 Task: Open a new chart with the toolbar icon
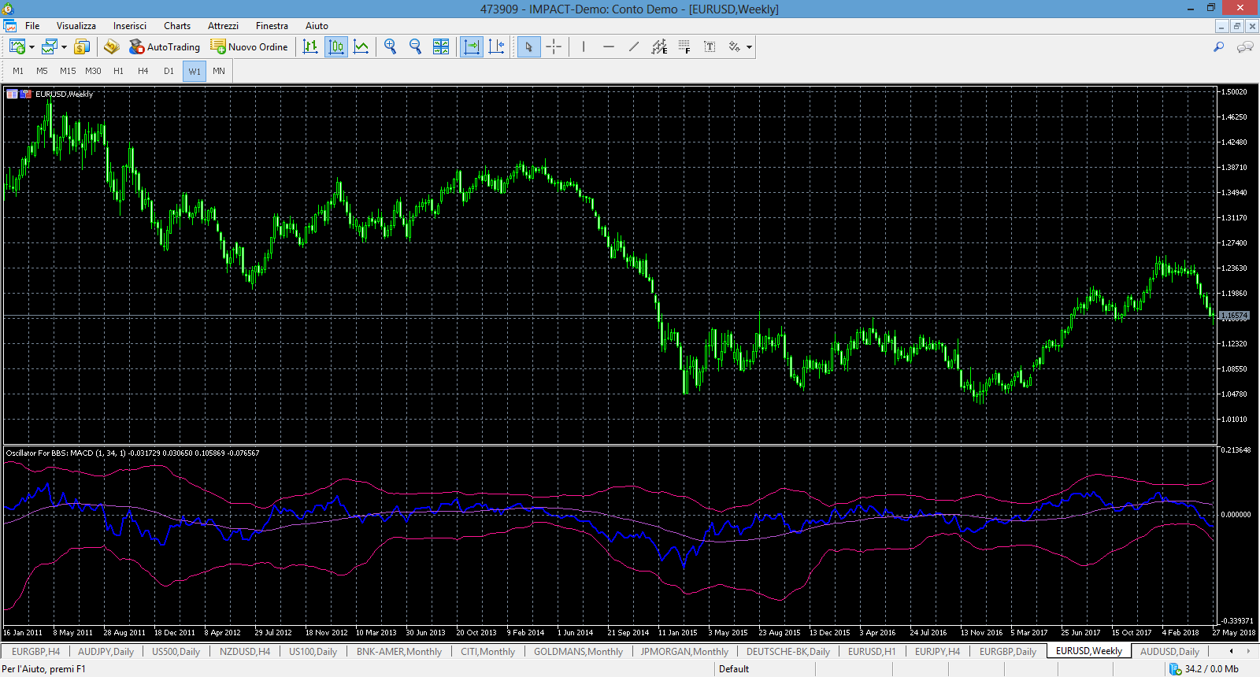17,47
